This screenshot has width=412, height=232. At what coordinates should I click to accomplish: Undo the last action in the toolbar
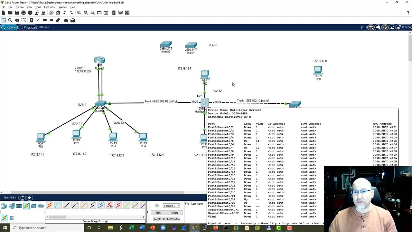click(65, 13)
